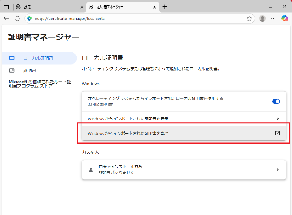Close the 設定 tab
This screenshot has width=292, height=215.
(x=82, y=7)
